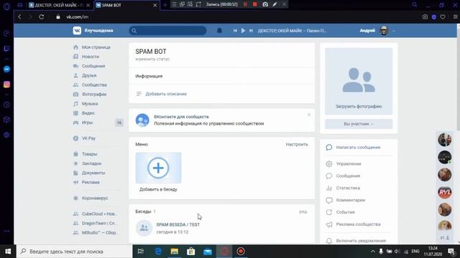Image resolution: width=460 pixels, height=258 pixels.
Task: Focus the VK search field
Action: pyautogui.click(x=167, y=30)
